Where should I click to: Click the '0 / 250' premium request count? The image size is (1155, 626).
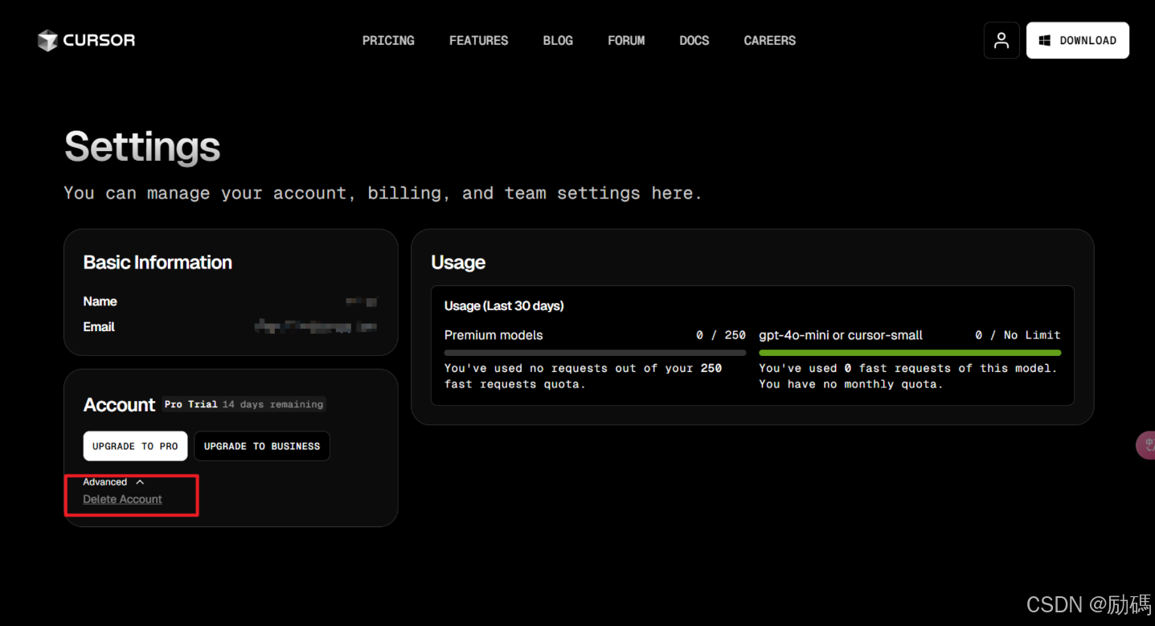click(721, 335)
